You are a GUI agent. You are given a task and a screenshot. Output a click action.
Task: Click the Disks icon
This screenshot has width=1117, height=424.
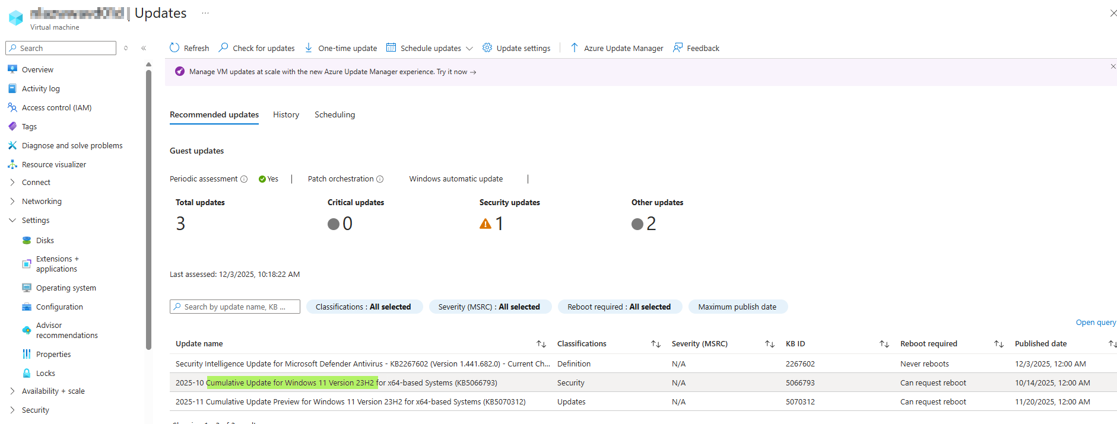pos(27,240)
